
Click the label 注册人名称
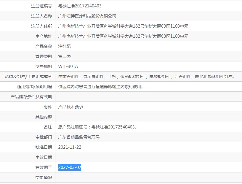click(41, 16)
